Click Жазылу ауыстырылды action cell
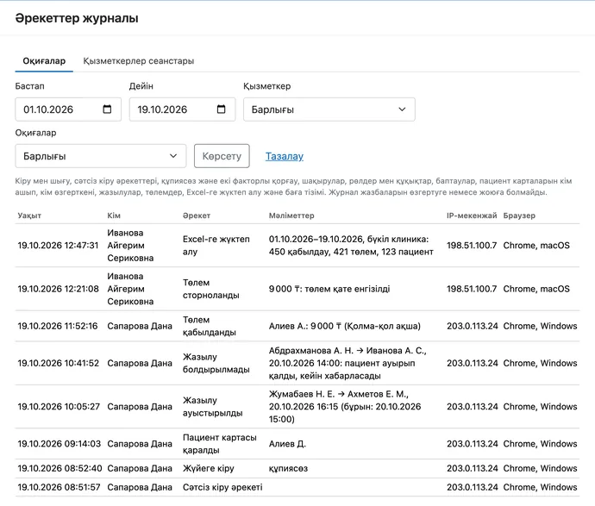 (212, 407)
